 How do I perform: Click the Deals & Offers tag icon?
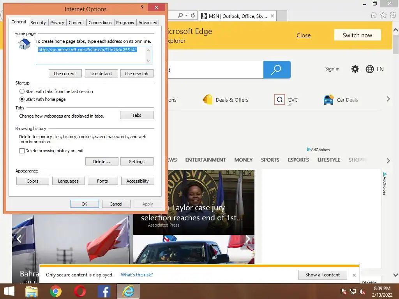(x=208, y=99)
